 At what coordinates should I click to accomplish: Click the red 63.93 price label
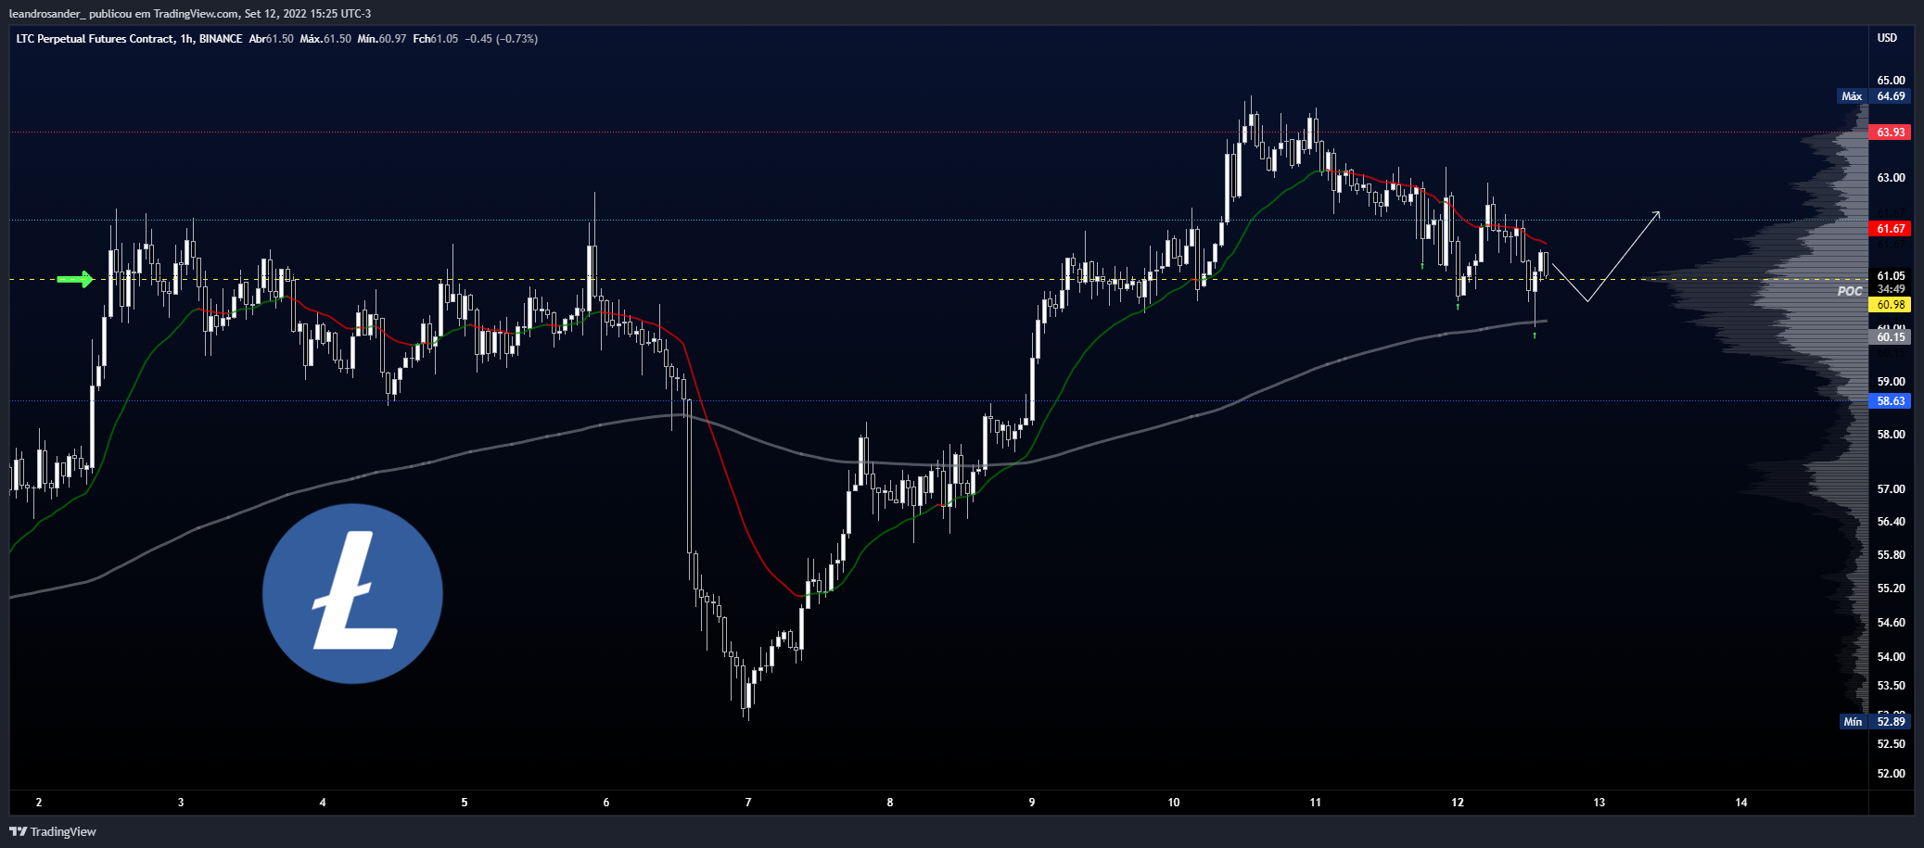(x=1891, y=133)
